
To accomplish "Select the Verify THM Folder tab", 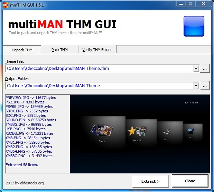I will (x=97, y=50).
